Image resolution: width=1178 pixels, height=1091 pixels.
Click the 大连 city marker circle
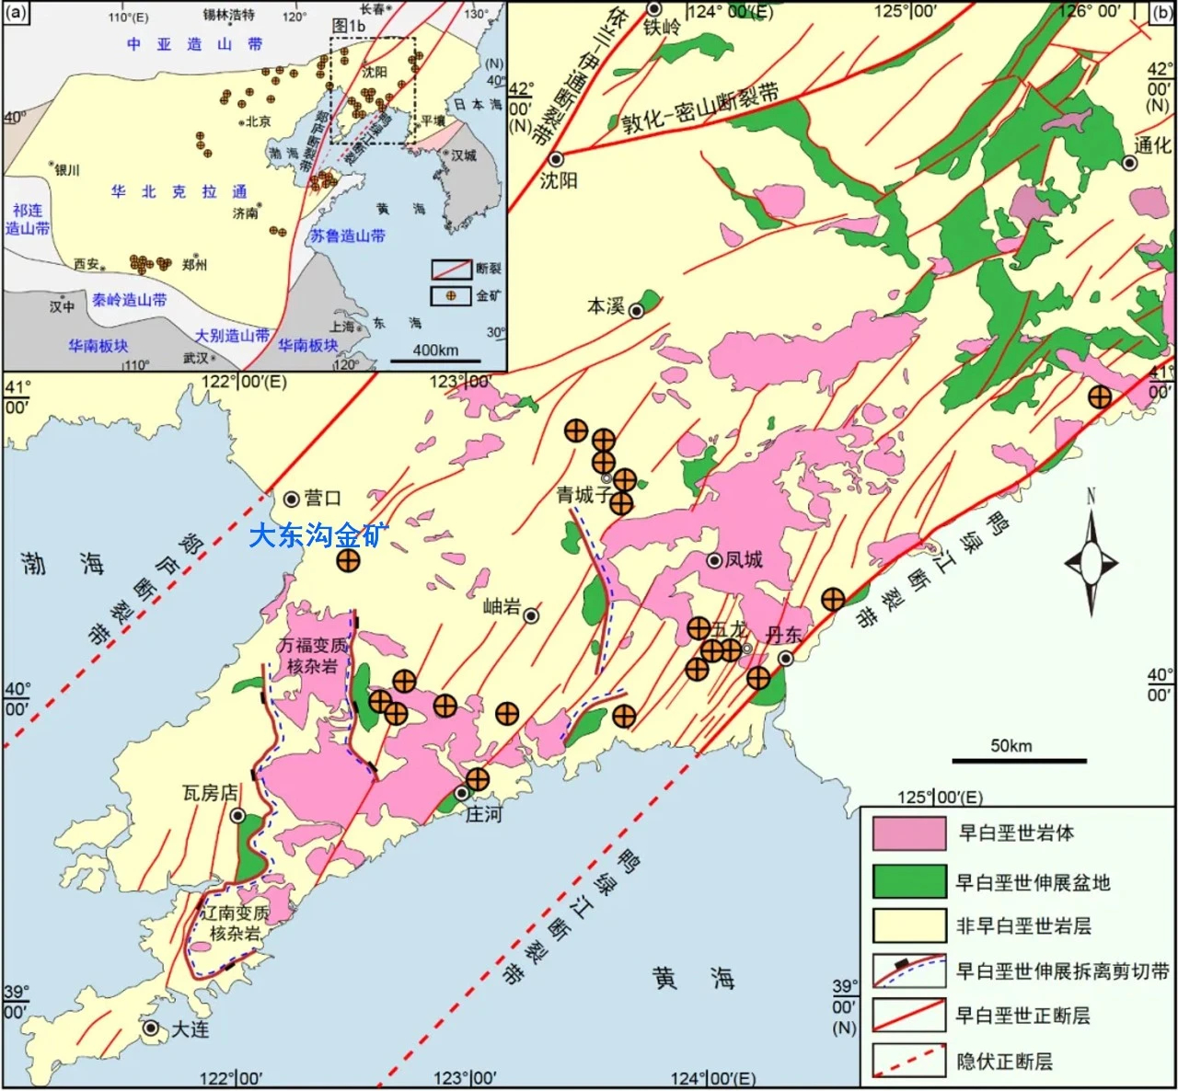tap(151, 1028)
